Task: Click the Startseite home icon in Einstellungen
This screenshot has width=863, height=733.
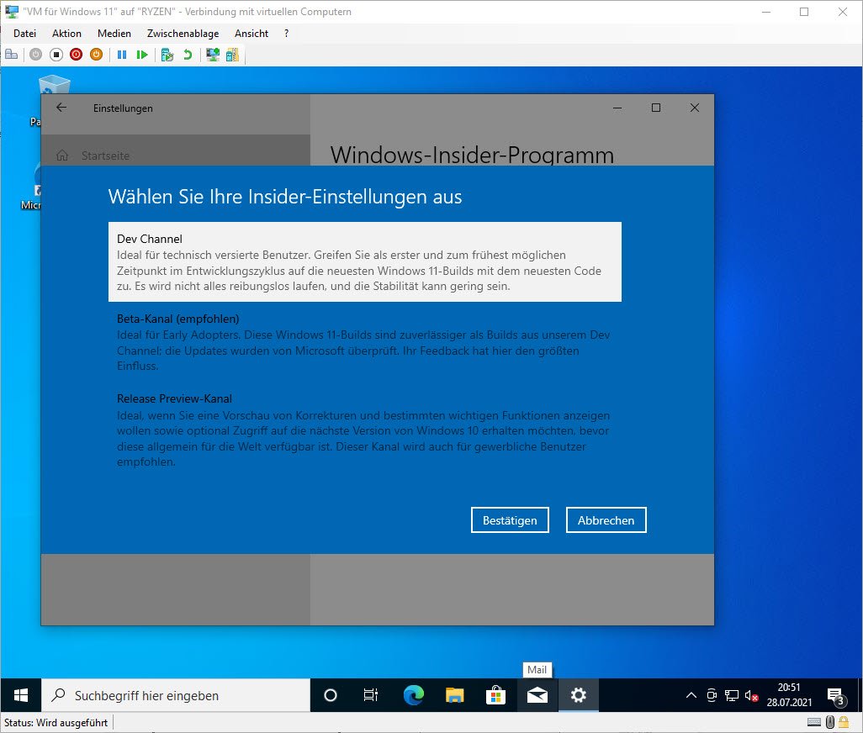Action: [62, 156]
